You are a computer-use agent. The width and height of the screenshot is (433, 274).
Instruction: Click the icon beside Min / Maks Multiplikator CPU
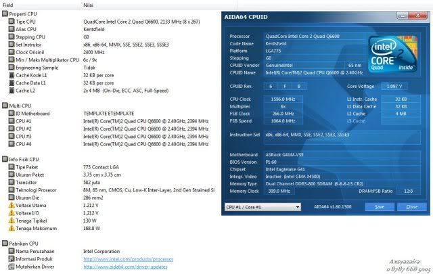(12, 60)
